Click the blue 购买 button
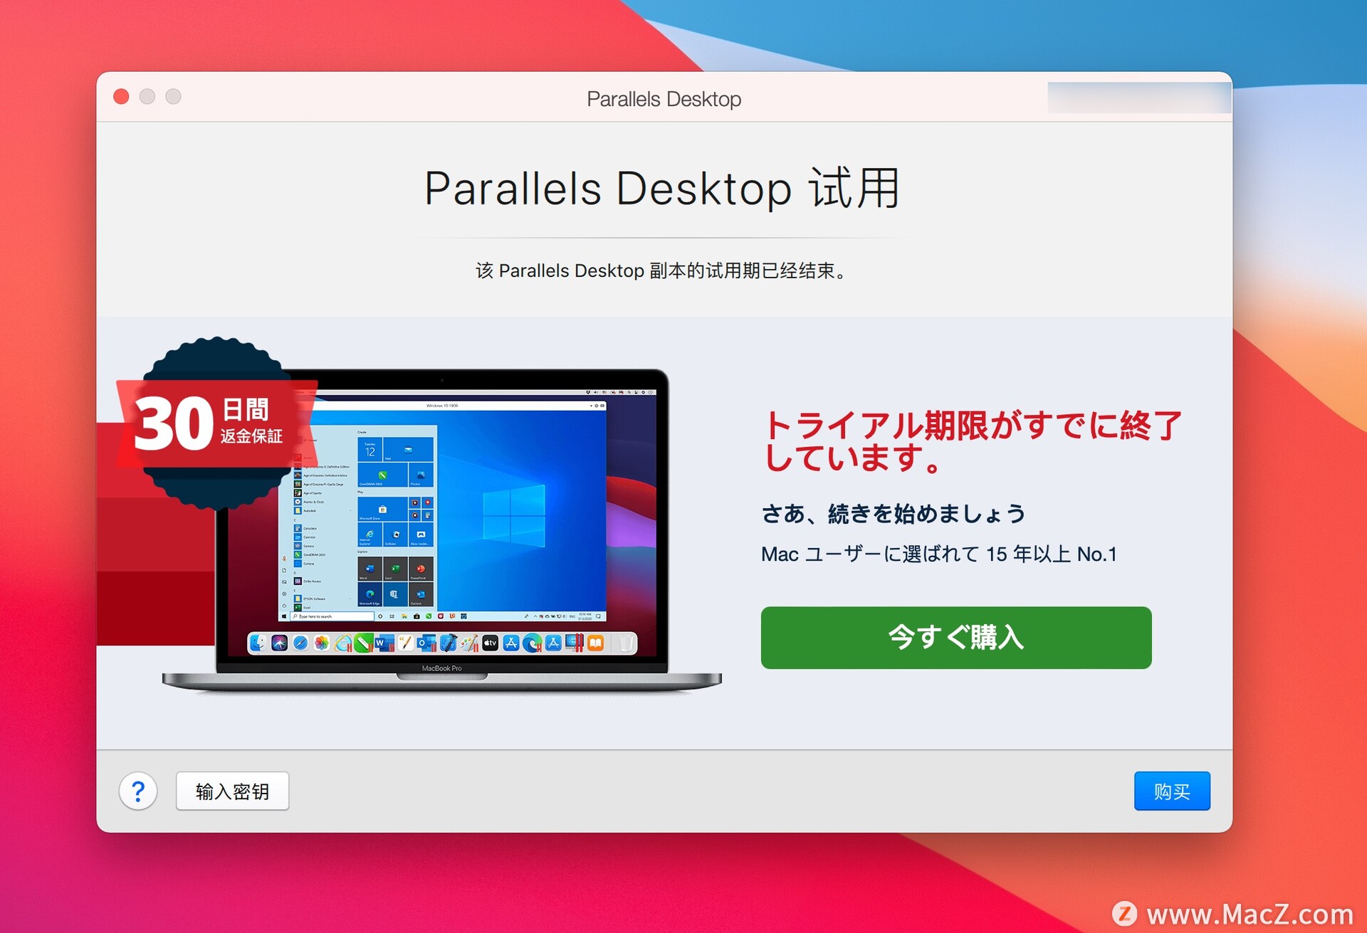The width and height of the screenshot is (1367, 933). point(1171,791)
